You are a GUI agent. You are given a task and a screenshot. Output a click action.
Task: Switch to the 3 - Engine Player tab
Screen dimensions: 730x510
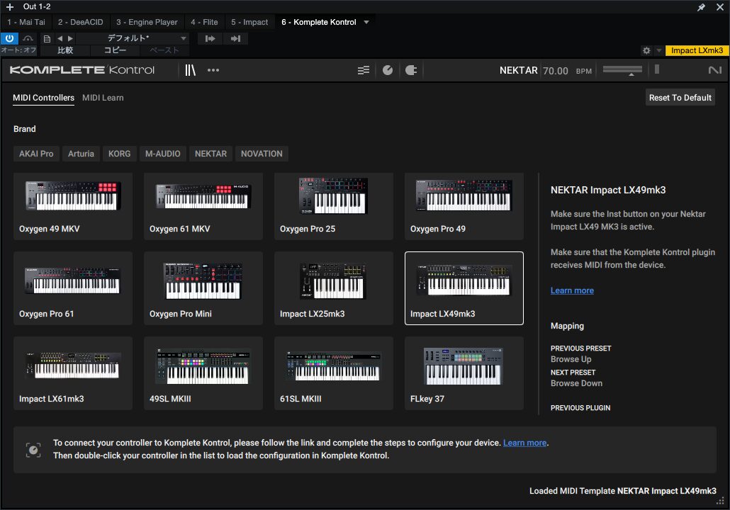tap(147, 22)
